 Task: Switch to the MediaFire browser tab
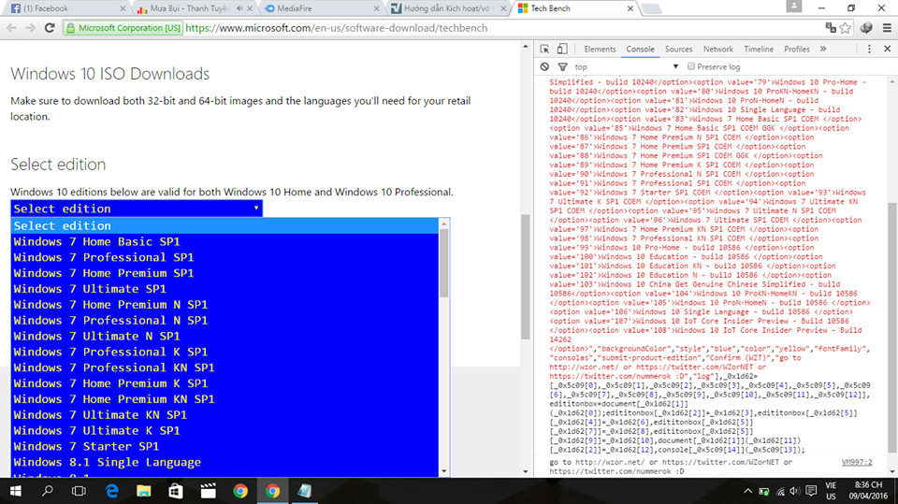(x=321, y=8)
